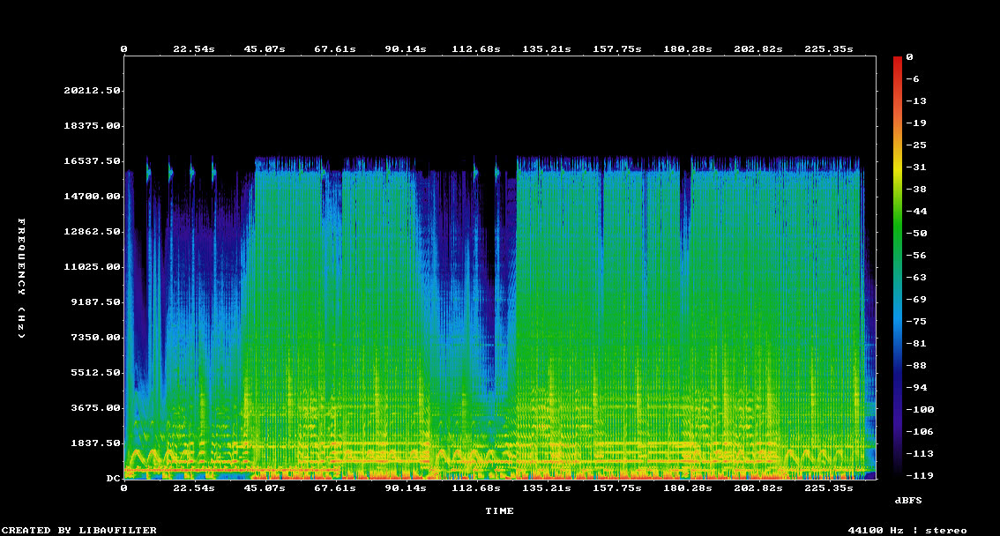
Task: Click the FREQUENCY (Hz) vertical axis title
Action: (23, 279)
